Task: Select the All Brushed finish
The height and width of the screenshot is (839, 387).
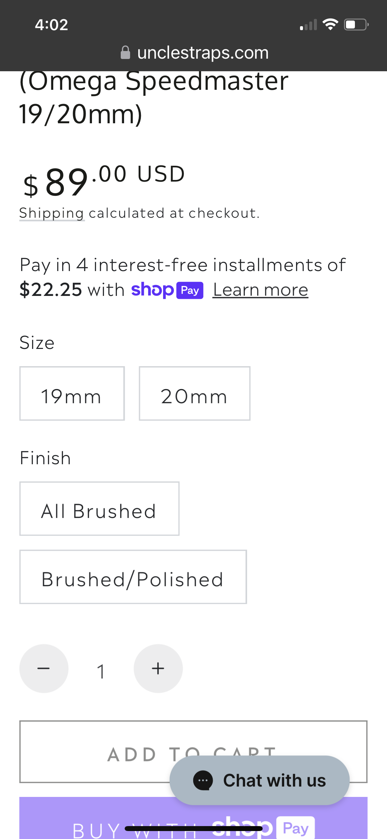Action: [99, 509]
